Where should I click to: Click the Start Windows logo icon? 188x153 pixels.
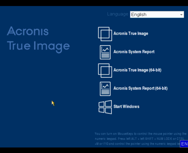point(105,107)
